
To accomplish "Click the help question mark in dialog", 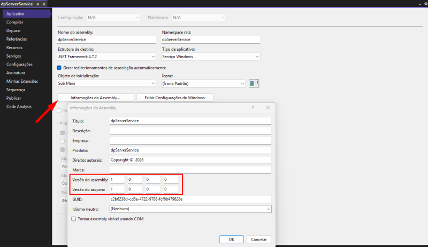I will point(253,108).
